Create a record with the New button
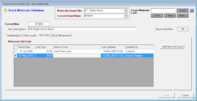This screenshot has width=197, height=101. (x=170, y=15)
